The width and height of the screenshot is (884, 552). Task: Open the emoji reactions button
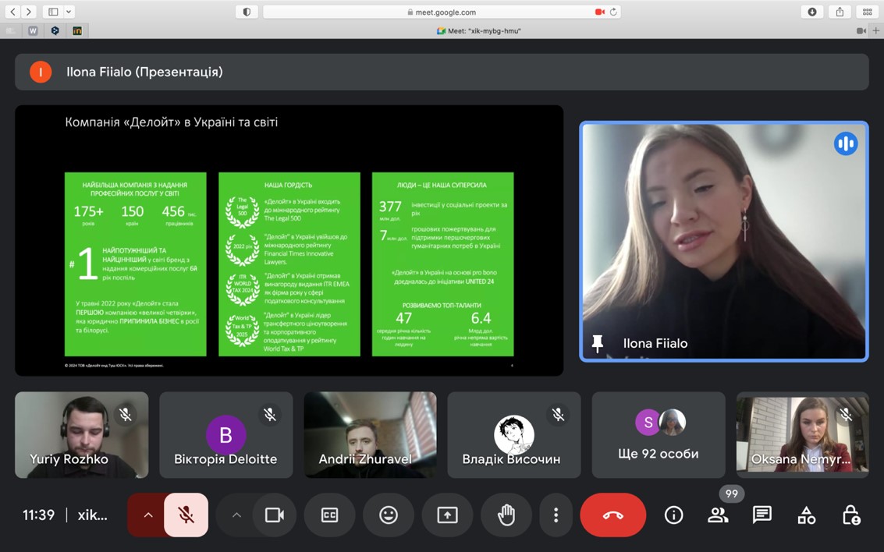[389, 515]
